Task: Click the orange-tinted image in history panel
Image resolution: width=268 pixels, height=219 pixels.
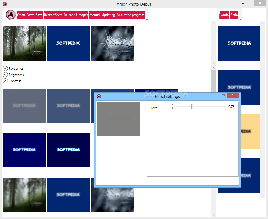Action: 251,131
